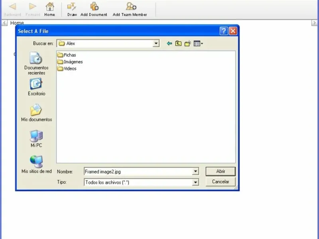This screenshot has height=239, width=319.
Task: Select the Imágenes folder
Action: pos(70,62)
